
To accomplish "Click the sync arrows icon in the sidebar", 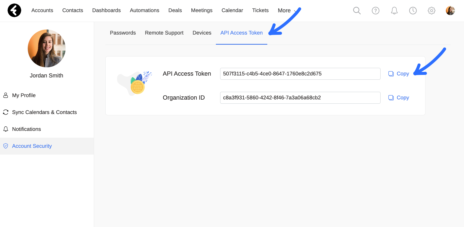I will [6, 112].
